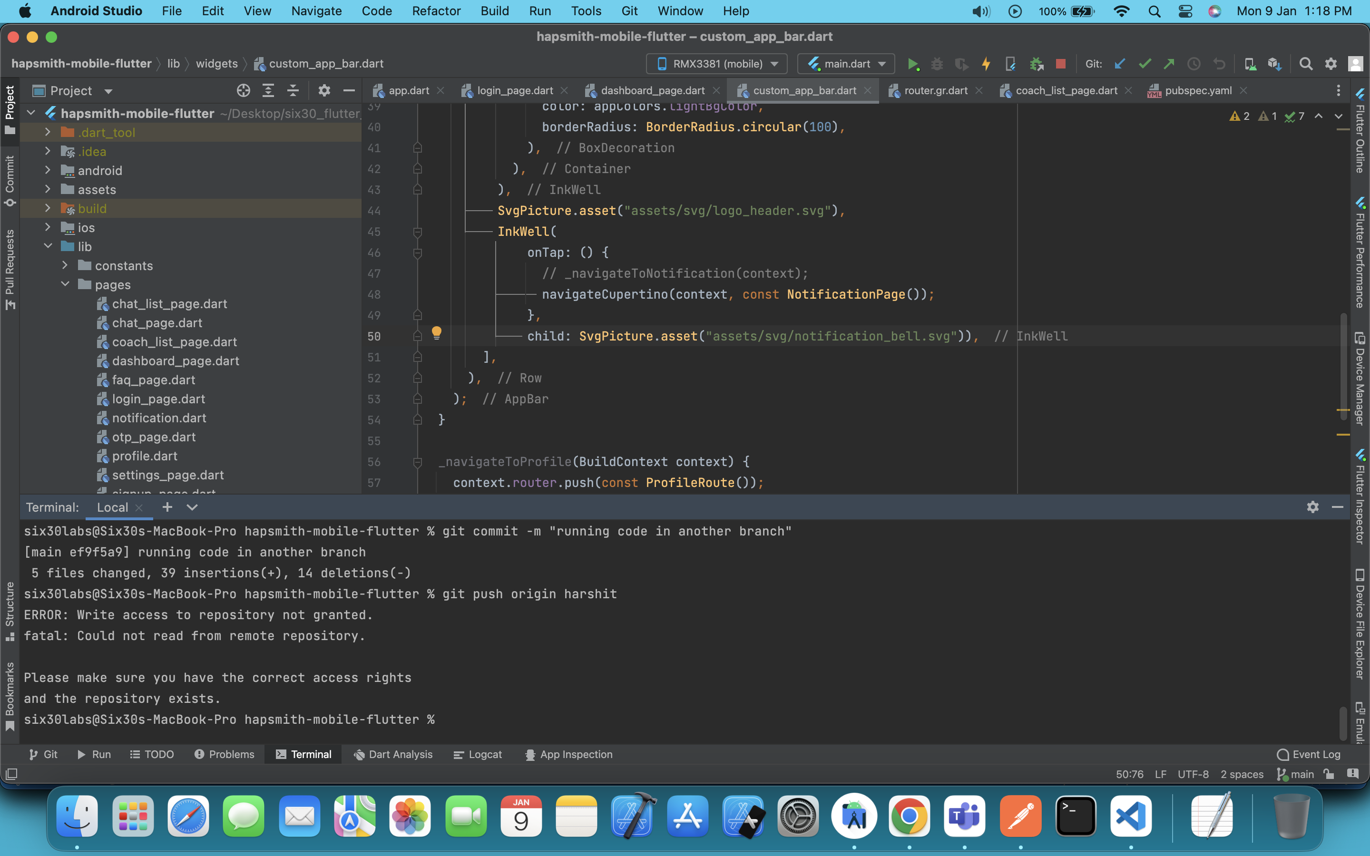This screenshot has height=856, width=1370.
Task: Open Android Studio in the Dock
Action: point(854,816)
